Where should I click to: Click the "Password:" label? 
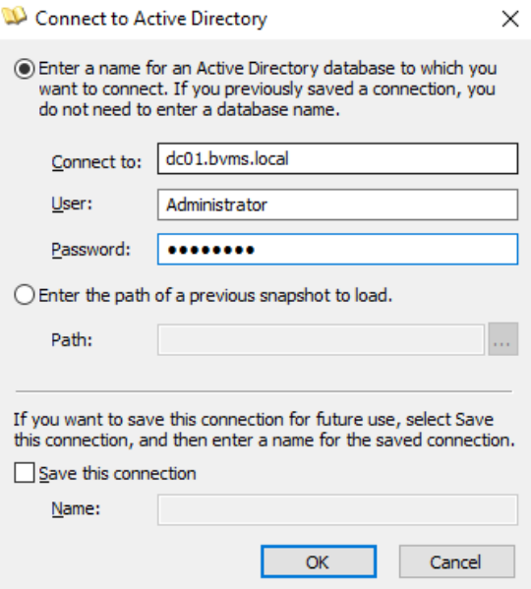coord(90,250)
